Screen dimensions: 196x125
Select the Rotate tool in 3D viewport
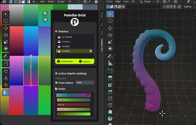(x=110, y=35)
